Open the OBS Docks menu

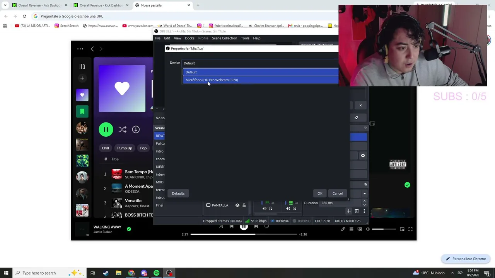click(189, 38)
